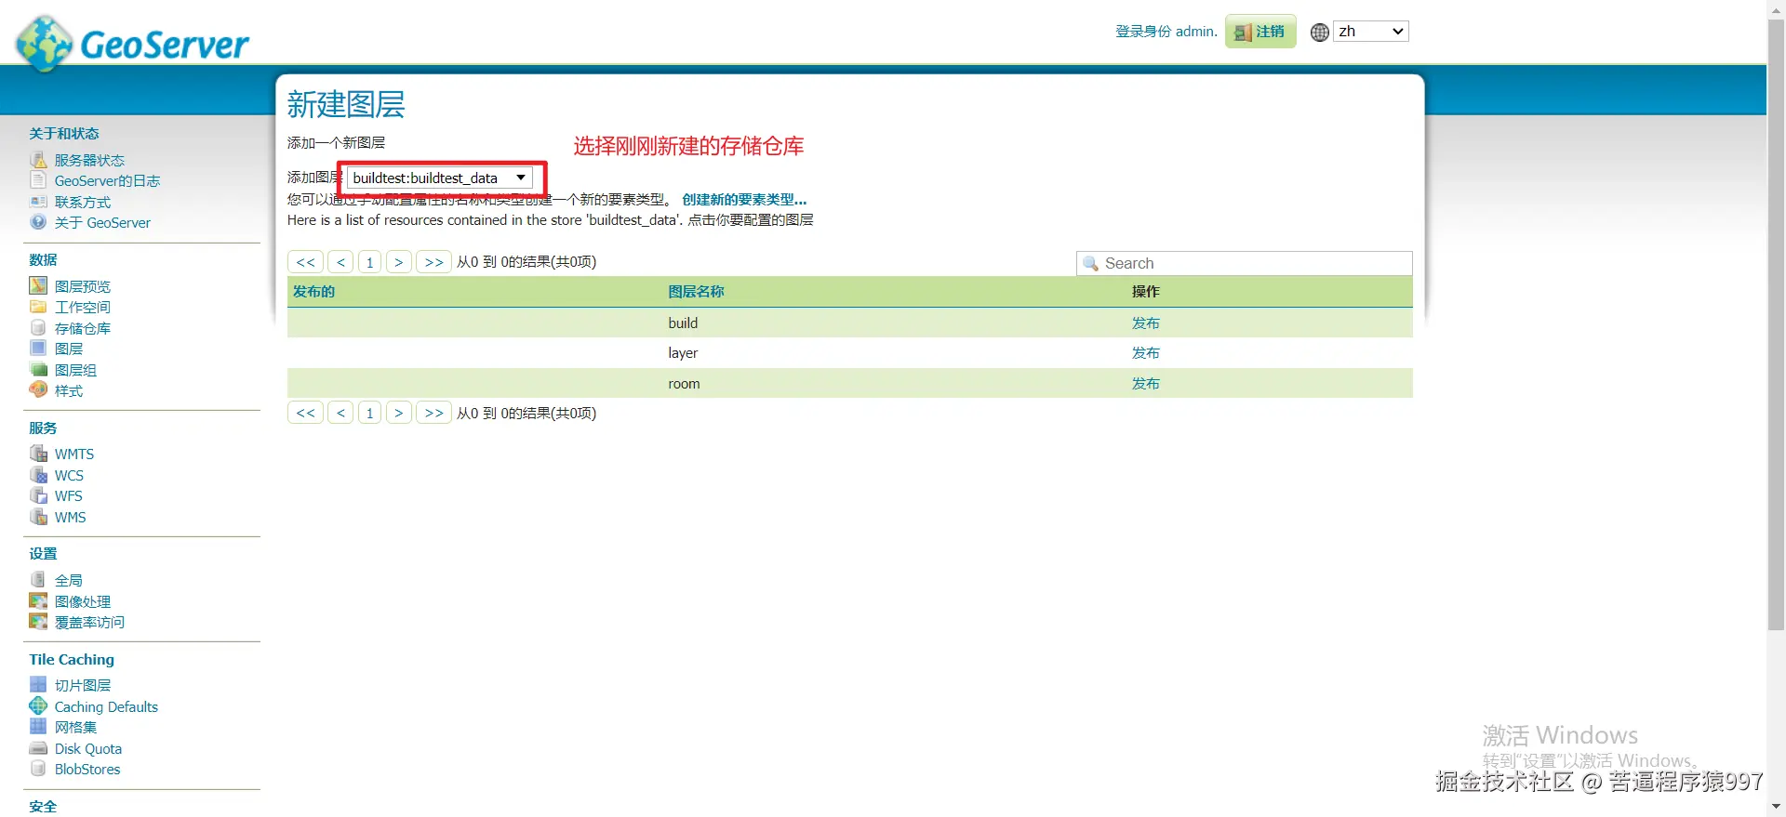
Task: Click the workspaces folder icon
Action: [38, 307]
